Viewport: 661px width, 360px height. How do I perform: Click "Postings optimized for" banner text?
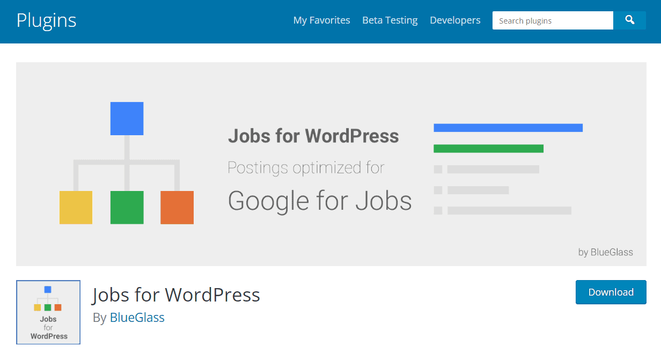pos(306,167)
